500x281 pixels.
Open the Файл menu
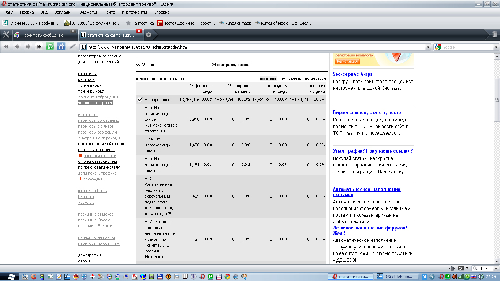(x=8, y=12)
